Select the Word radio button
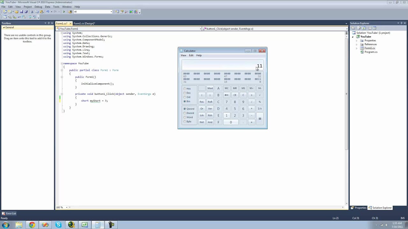Screen dimensions: 408x229 point(188,117)
